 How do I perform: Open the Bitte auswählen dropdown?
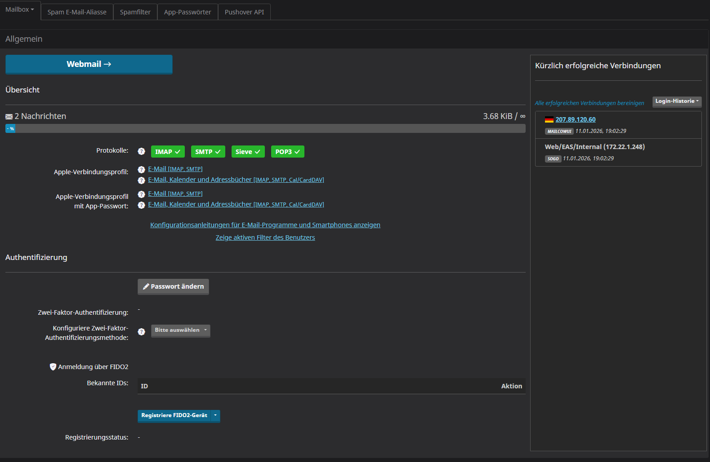(x=180, y=330)
